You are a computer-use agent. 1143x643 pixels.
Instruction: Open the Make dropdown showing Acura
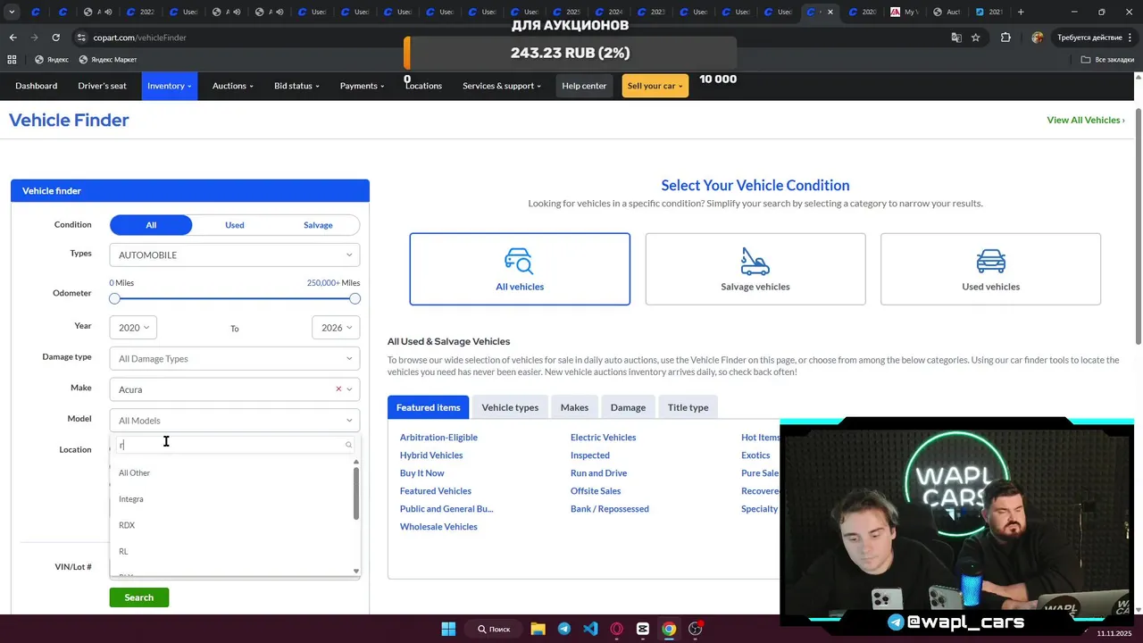coord(235,389)
